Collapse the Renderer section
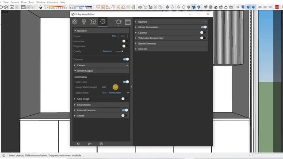Screen dimensions: 283x159 (x=101, y=31)
